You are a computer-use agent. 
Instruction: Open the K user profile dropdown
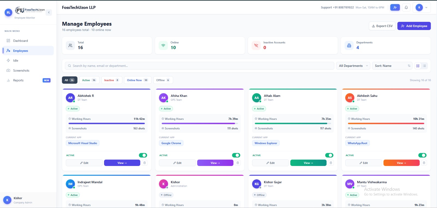(x=422, y=8)
